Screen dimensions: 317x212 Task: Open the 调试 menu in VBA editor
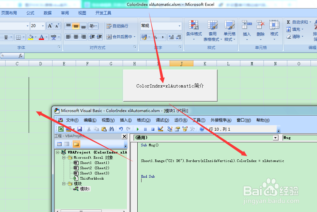(x=162, y=120)
